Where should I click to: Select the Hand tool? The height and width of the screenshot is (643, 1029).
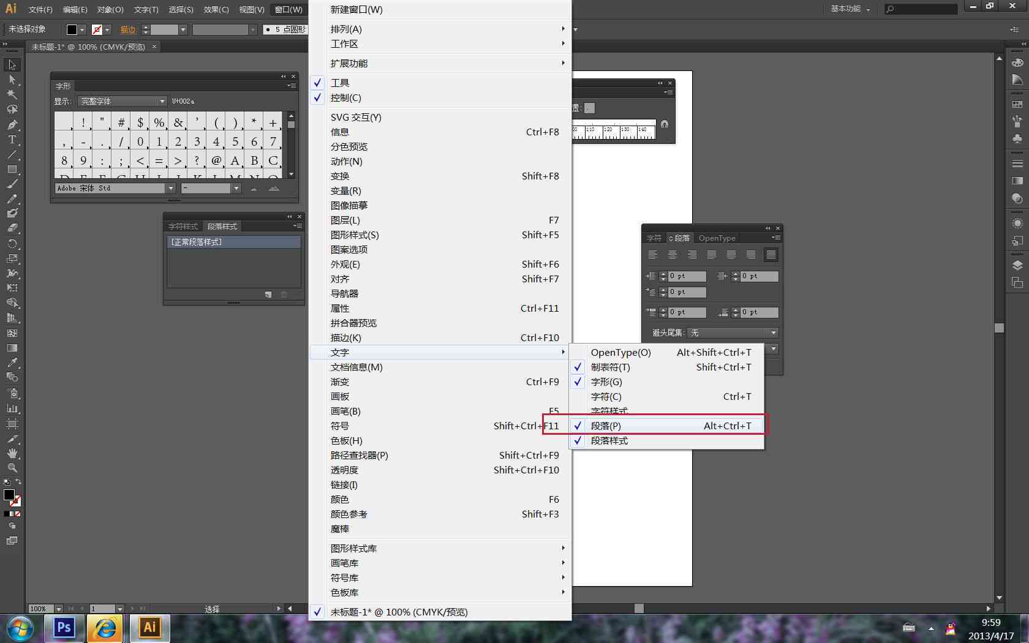coord(12,453)
